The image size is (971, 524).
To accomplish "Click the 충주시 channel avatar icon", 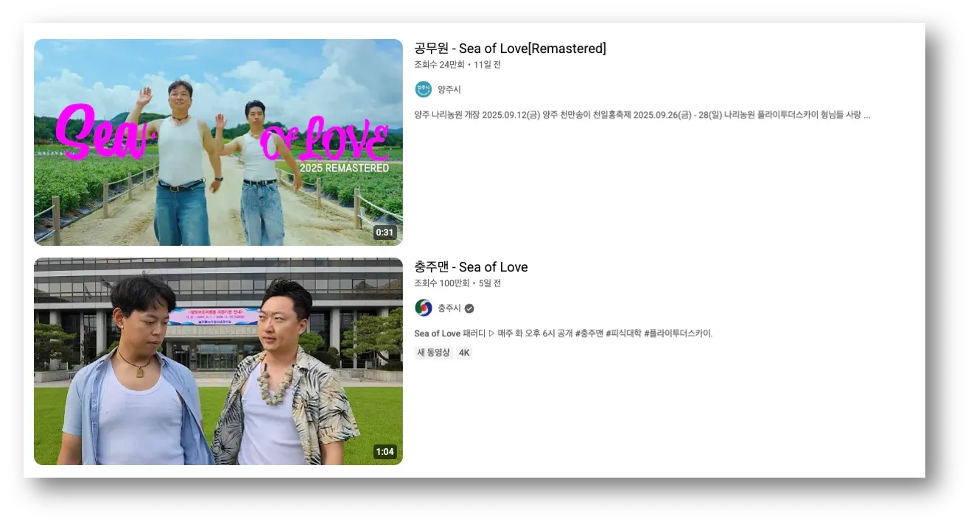I will (422, 307).
